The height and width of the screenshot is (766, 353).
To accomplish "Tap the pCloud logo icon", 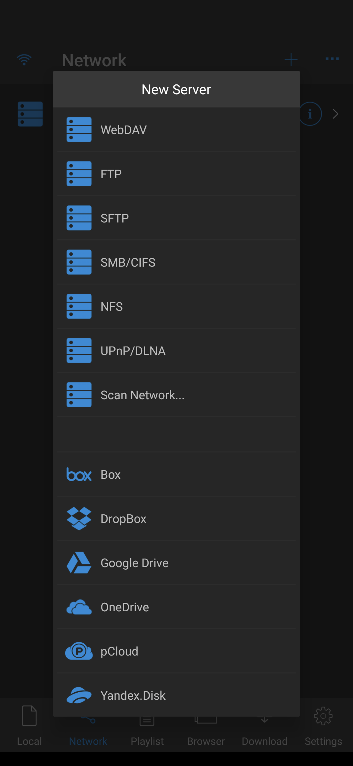I will click(79, 652).
